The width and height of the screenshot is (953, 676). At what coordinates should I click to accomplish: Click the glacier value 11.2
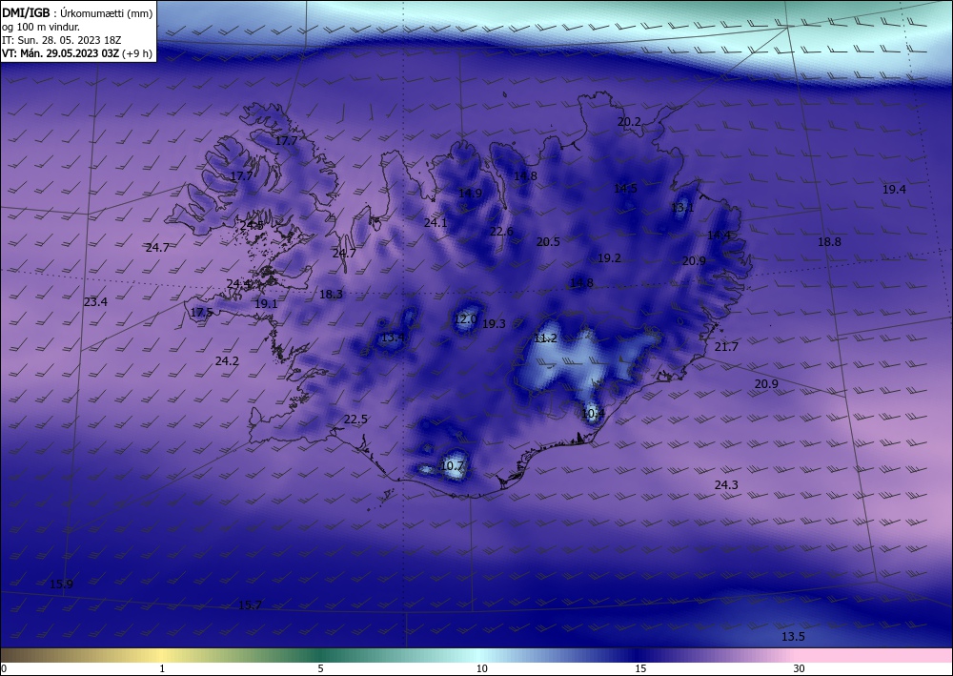pyautogui.click(x=545, y=338)
